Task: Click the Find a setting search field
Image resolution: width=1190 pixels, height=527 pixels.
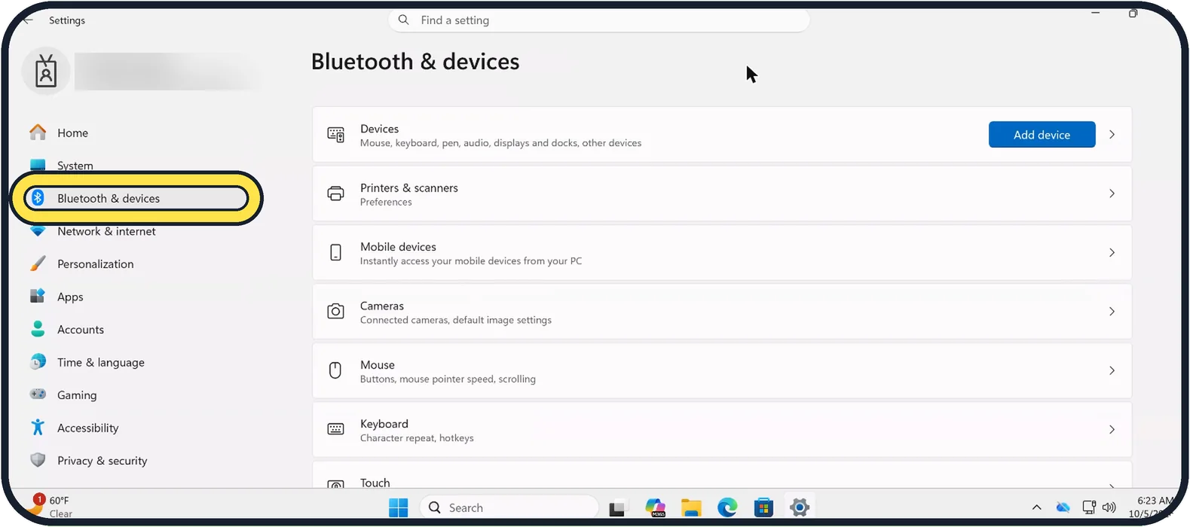Action: [x=599, y=20]
